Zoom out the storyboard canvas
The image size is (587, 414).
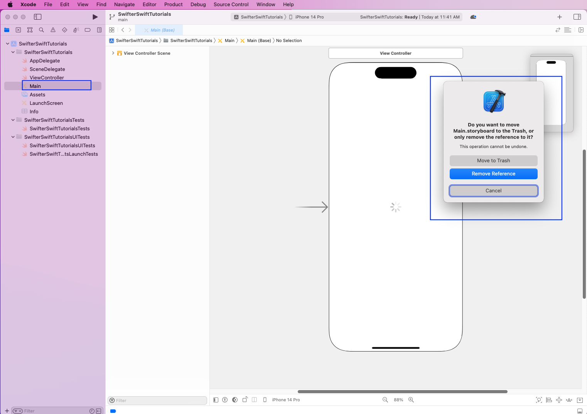tap(385, 400)
